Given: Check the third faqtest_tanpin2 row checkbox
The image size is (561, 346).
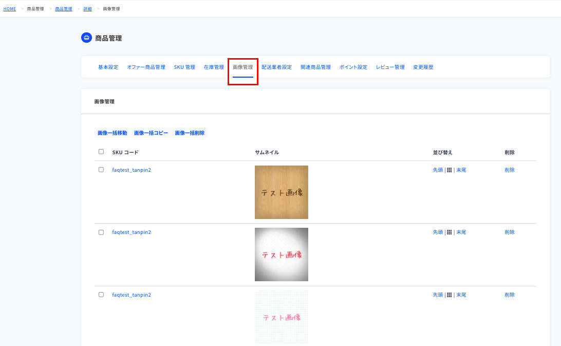Looking at the screenshot, I should pos(101,295).
